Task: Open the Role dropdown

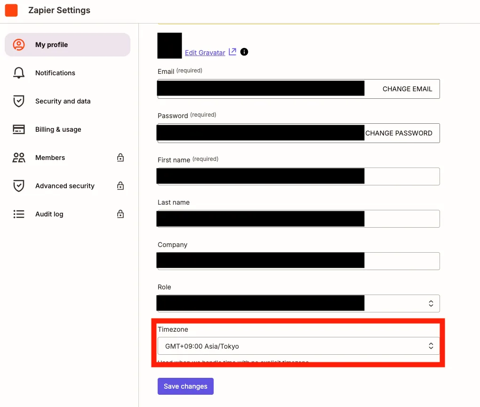Action: pyautogui.click(x=298, y=303)
